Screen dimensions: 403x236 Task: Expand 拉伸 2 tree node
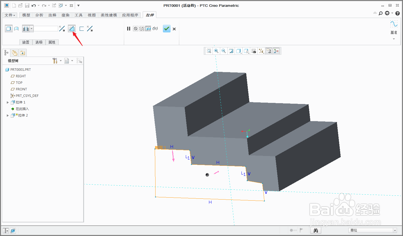point(8,115)
